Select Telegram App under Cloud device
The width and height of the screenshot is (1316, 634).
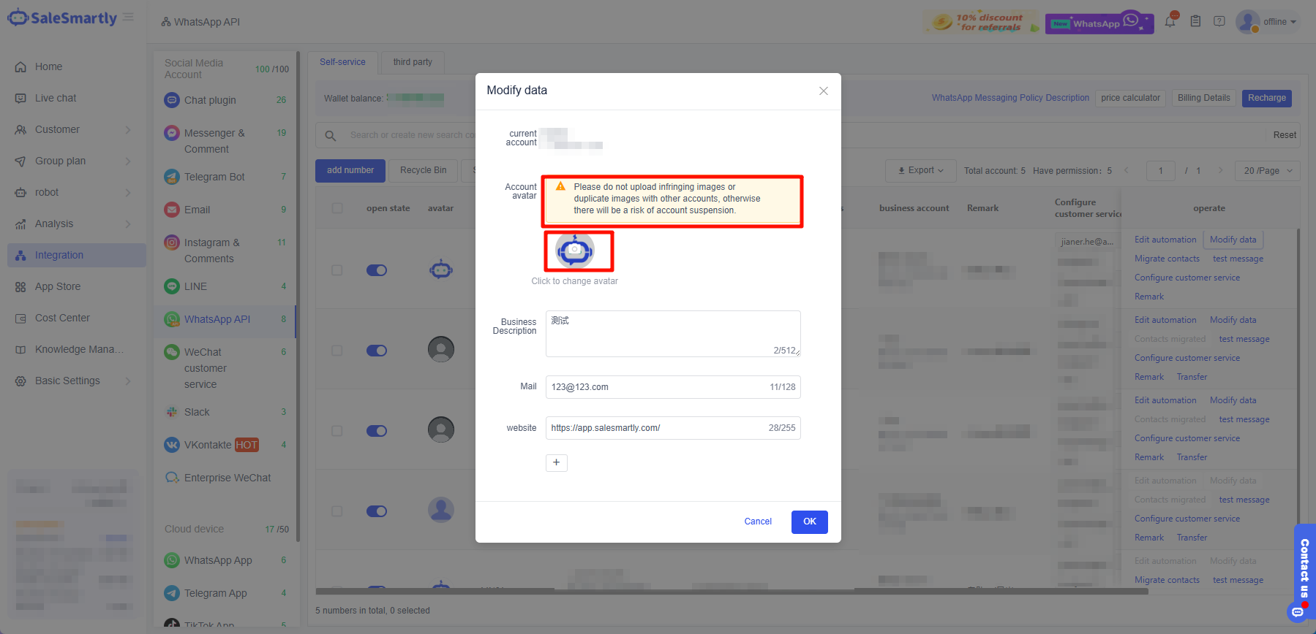point(225,593)
